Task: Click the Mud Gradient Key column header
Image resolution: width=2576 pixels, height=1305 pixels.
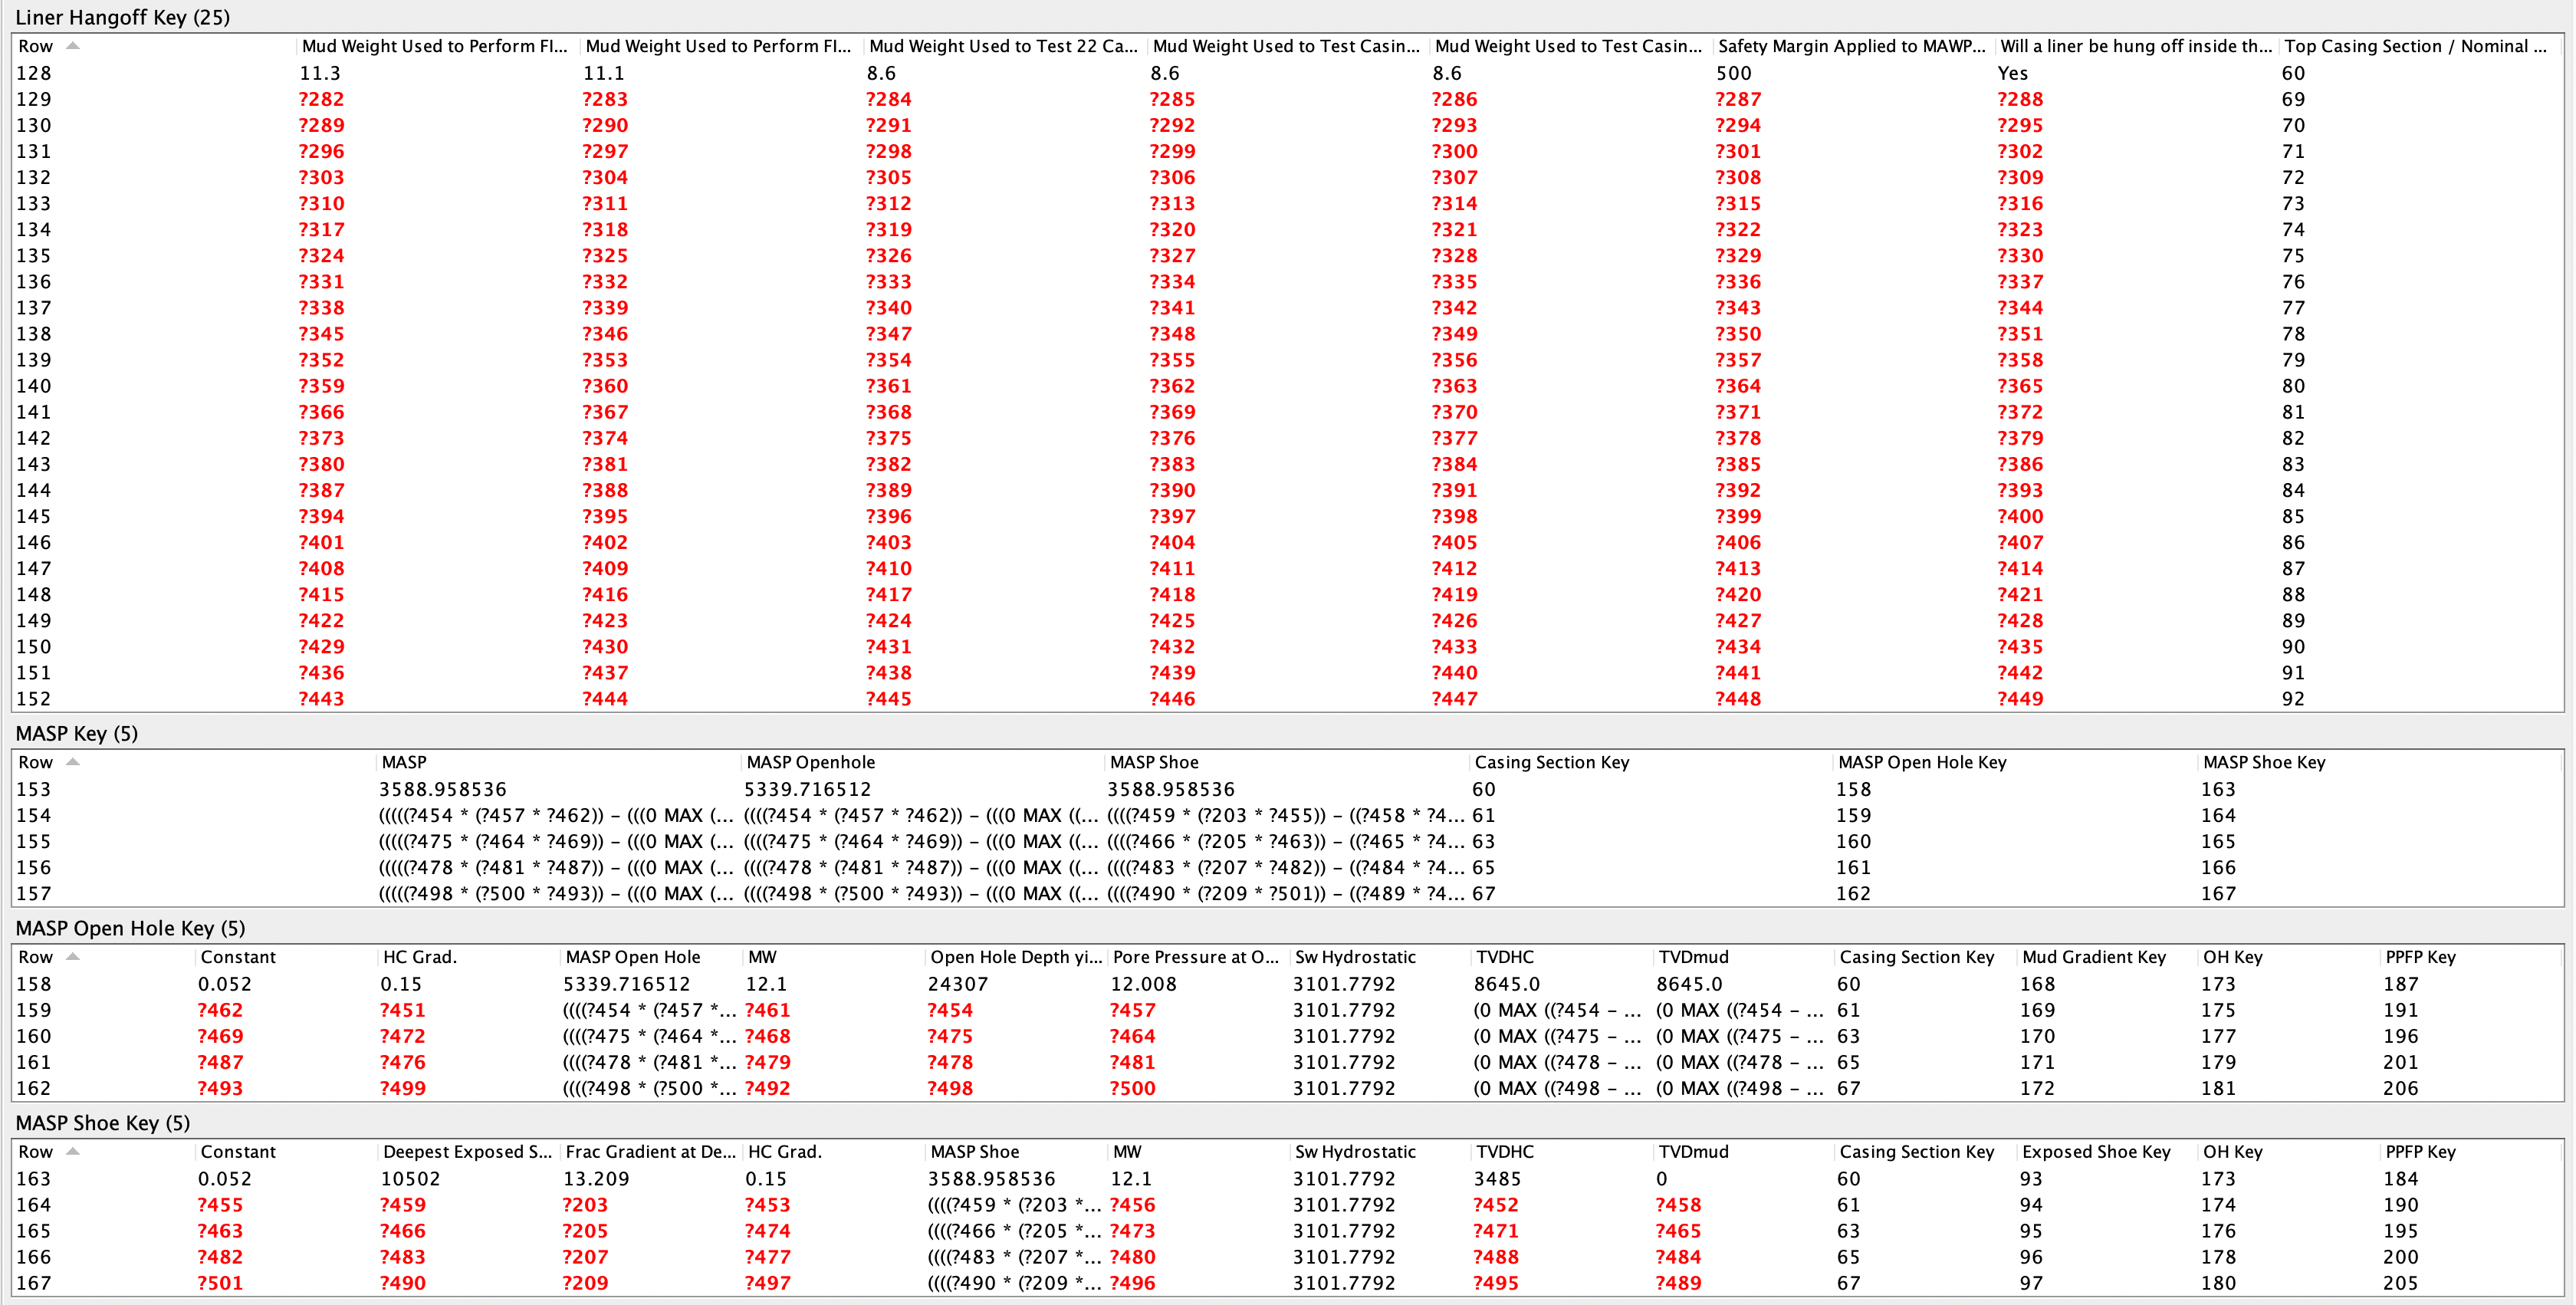Action: (x=2093, y=957)
